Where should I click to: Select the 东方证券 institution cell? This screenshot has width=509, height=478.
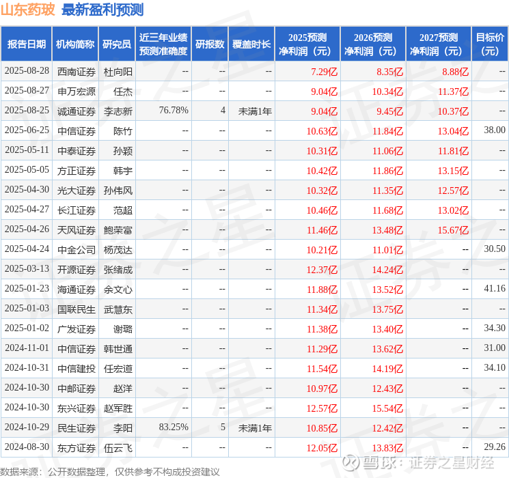point(77,448)
